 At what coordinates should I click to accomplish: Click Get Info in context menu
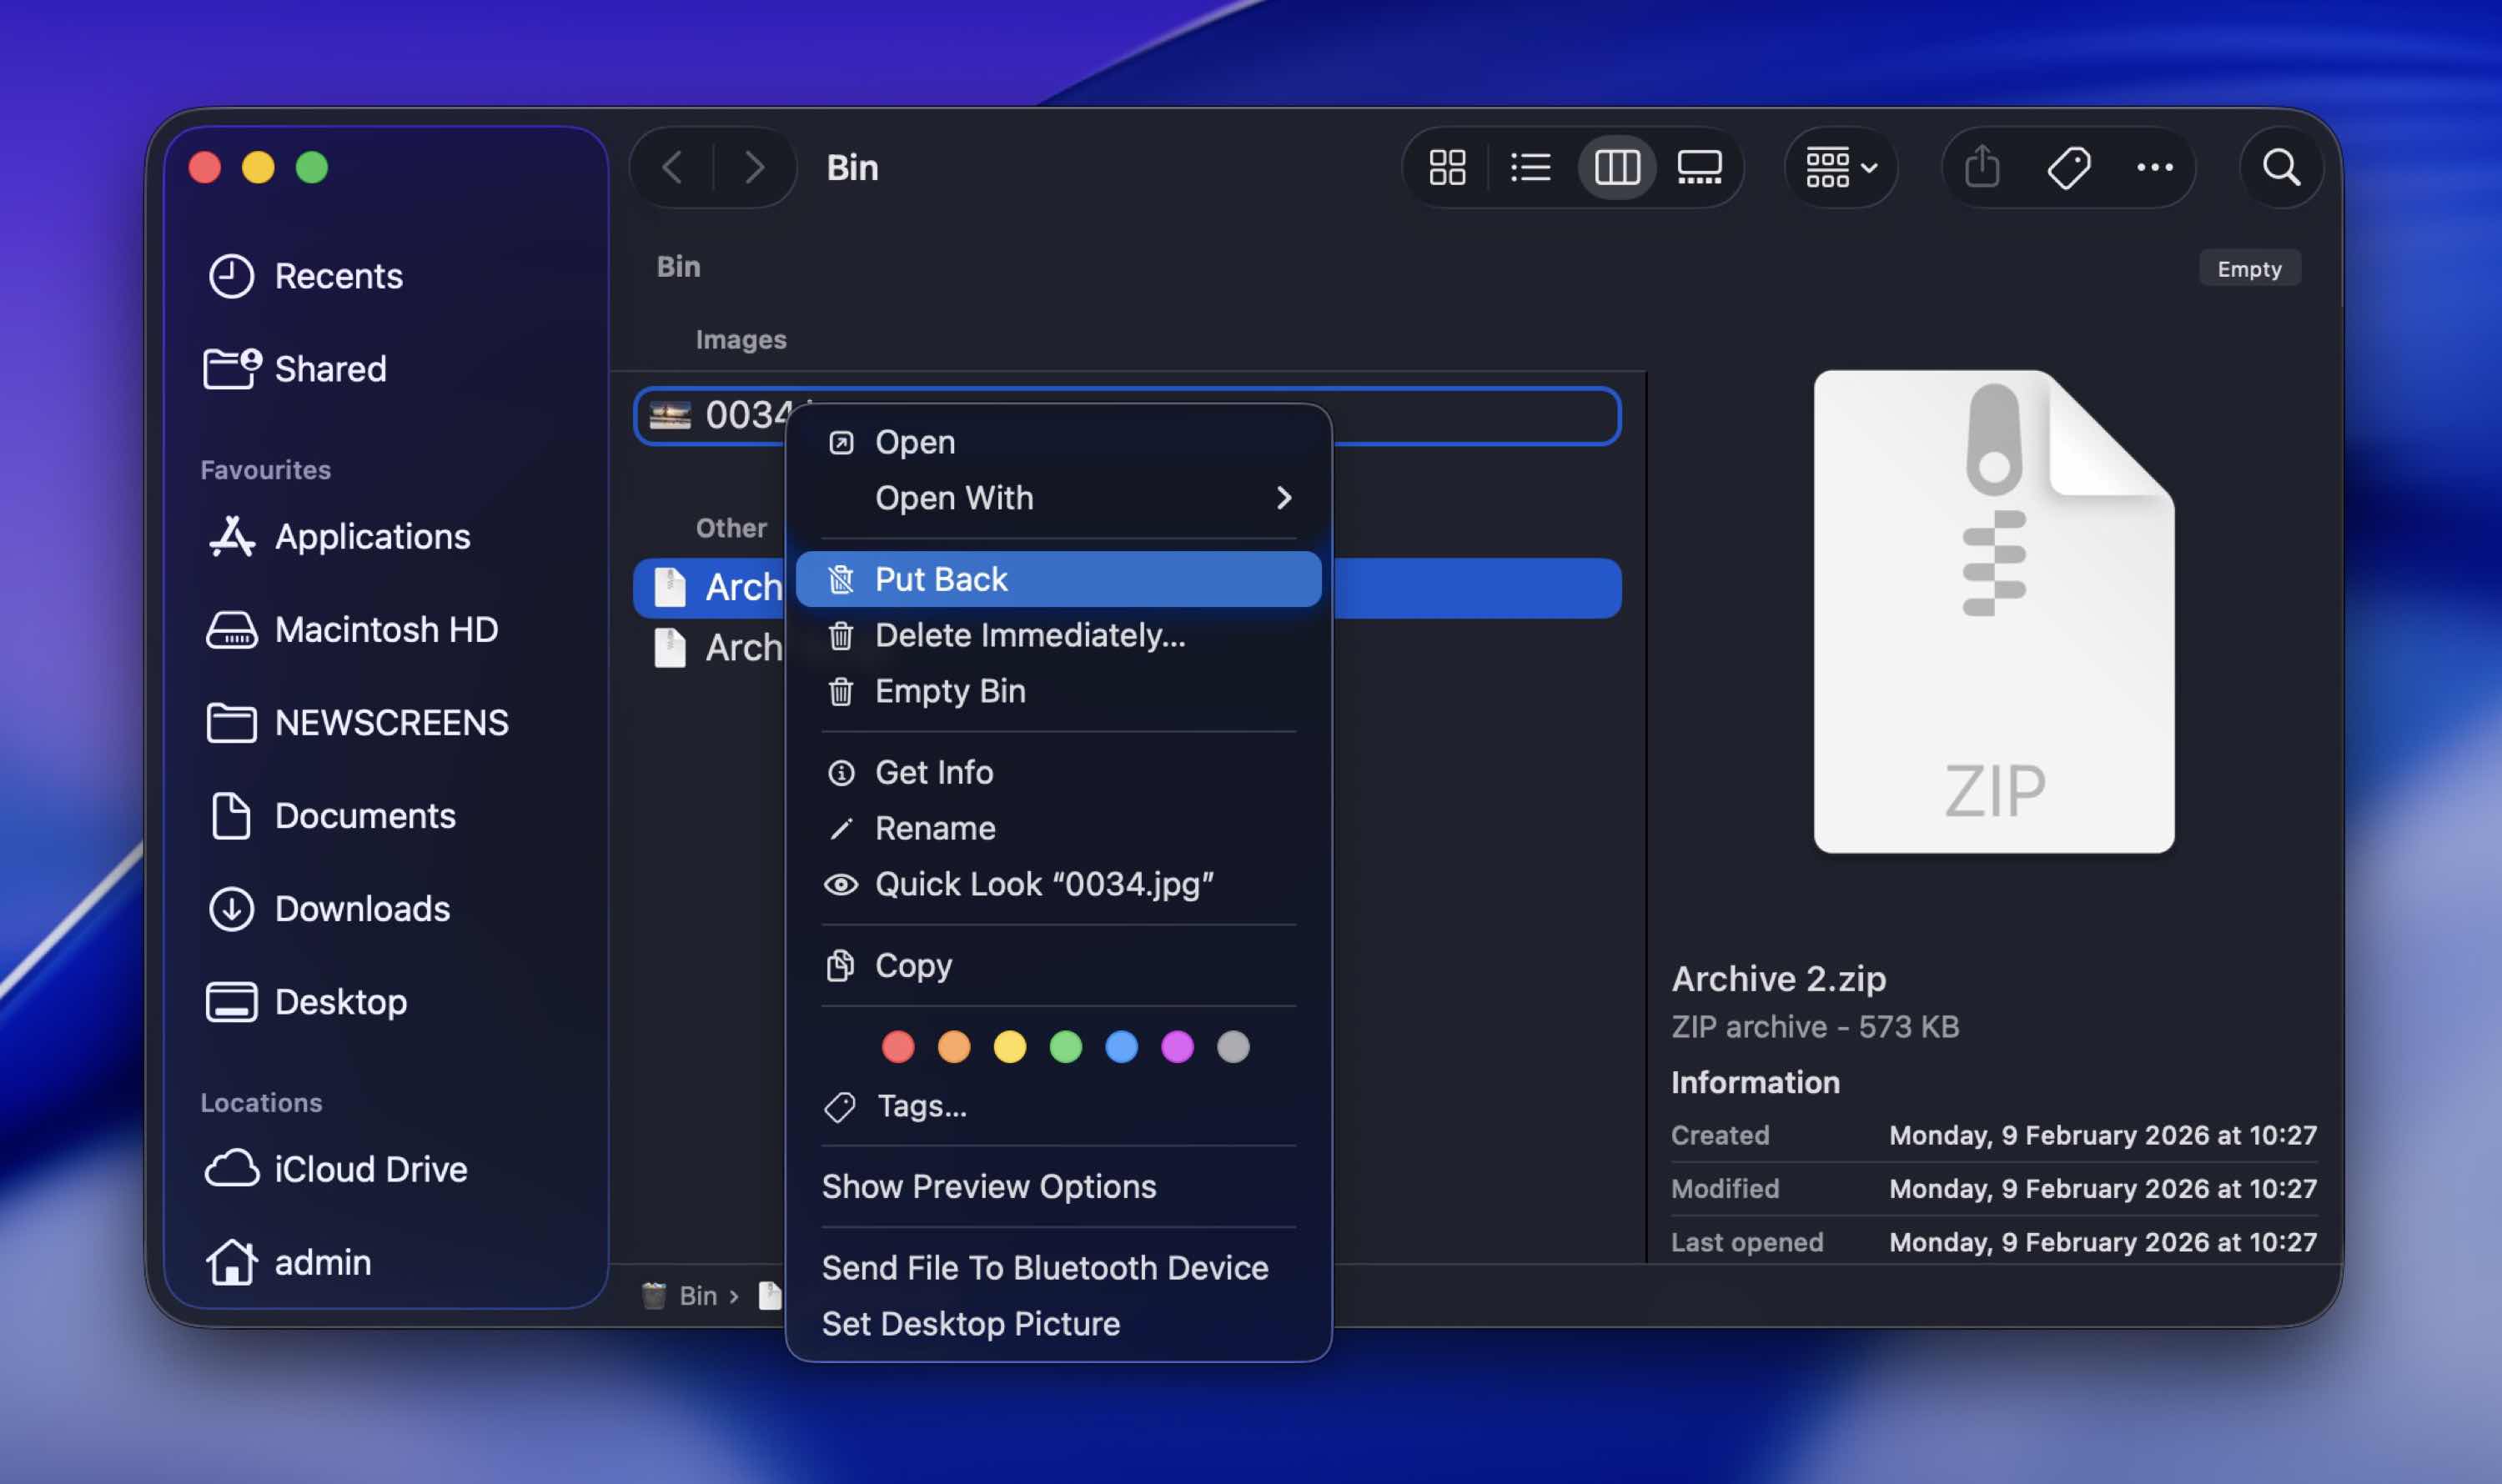coord(933,772)
